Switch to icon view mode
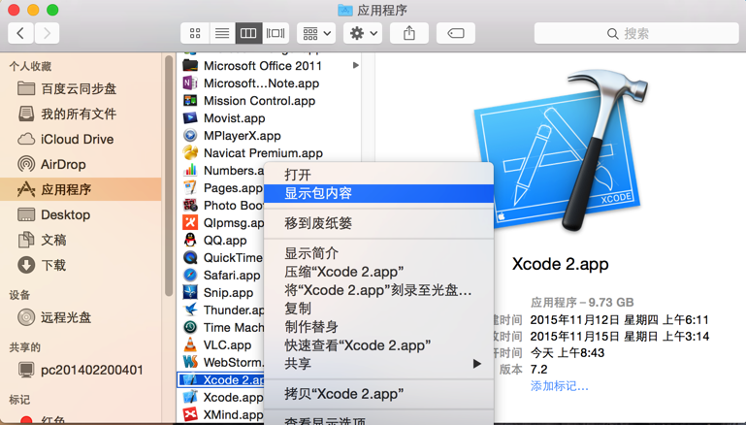The image size is (746, 425). coord(195,33)
